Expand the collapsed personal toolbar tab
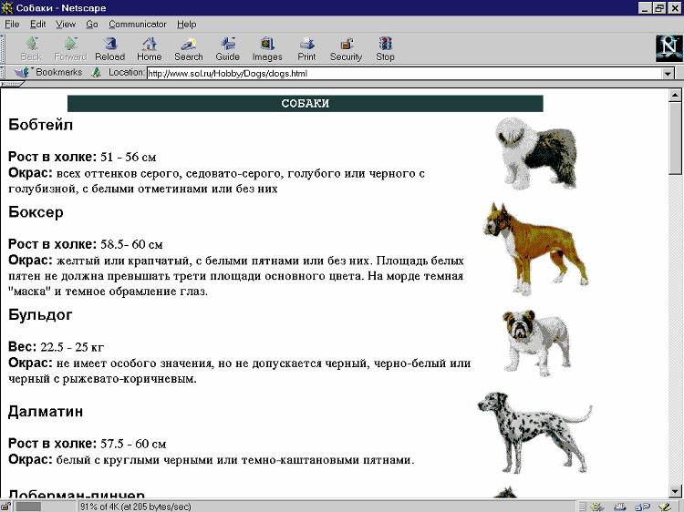 click(x=10, y=84)
